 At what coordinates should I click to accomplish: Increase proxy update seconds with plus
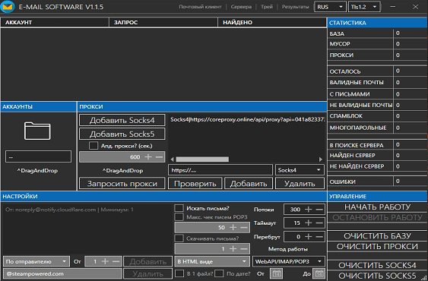pos(148,157)
